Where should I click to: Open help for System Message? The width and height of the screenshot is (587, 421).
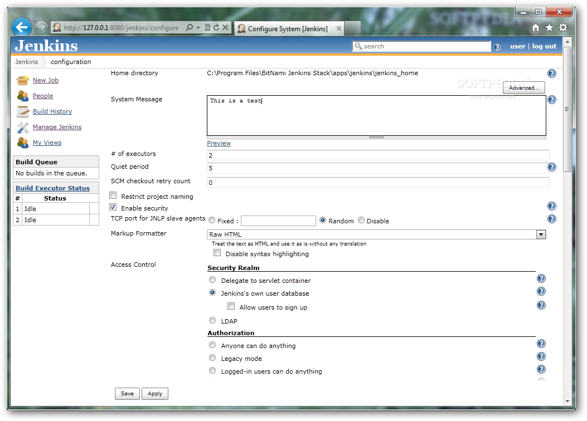(552, 100)
